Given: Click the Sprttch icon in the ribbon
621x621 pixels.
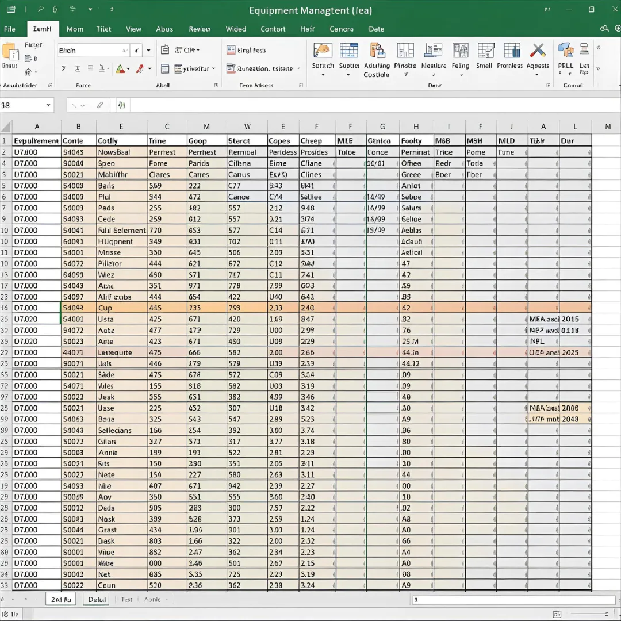Looking at the screenshot, I should 323,51.
